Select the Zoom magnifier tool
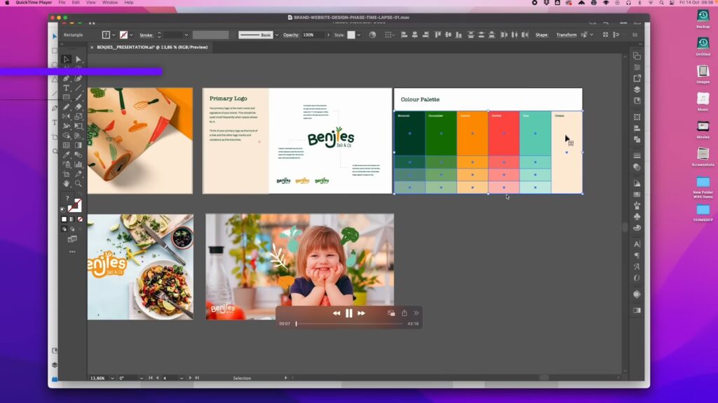Image resolution: width=718 pixels, height=403 pixels. [x=79, y=184]
